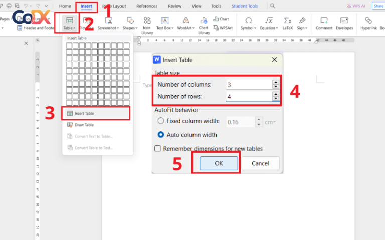The image size is (385, 240).
Task: Select Auto column width option
Action: pyautogui.click(x=161, y=135)
